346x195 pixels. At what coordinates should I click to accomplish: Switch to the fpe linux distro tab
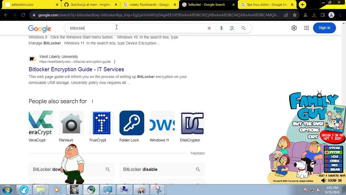pyautogui.click(x=267, y=5)
